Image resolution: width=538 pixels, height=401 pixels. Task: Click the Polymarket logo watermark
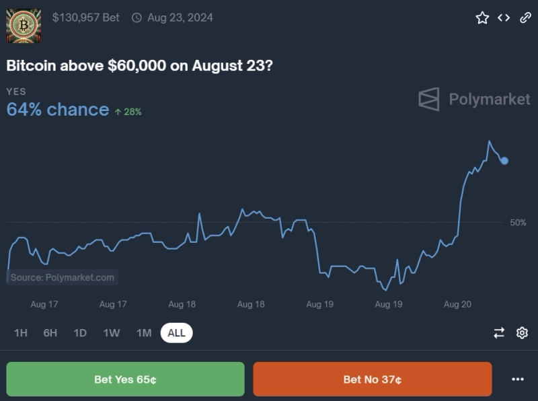click(x=475, y=99)
